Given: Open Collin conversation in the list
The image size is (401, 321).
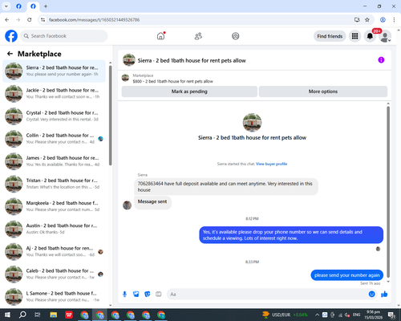Looking at the screenshot, I should 54,139.
